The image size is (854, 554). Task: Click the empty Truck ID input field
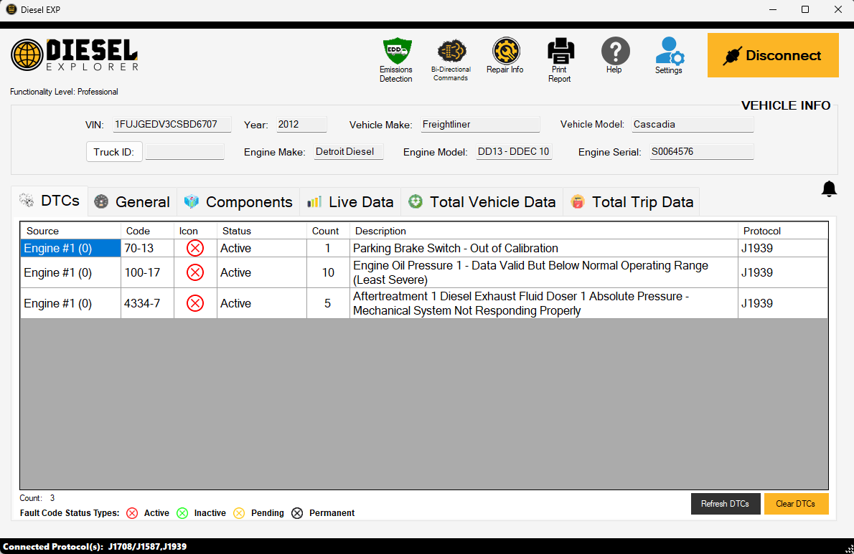[x=184, y=152]
